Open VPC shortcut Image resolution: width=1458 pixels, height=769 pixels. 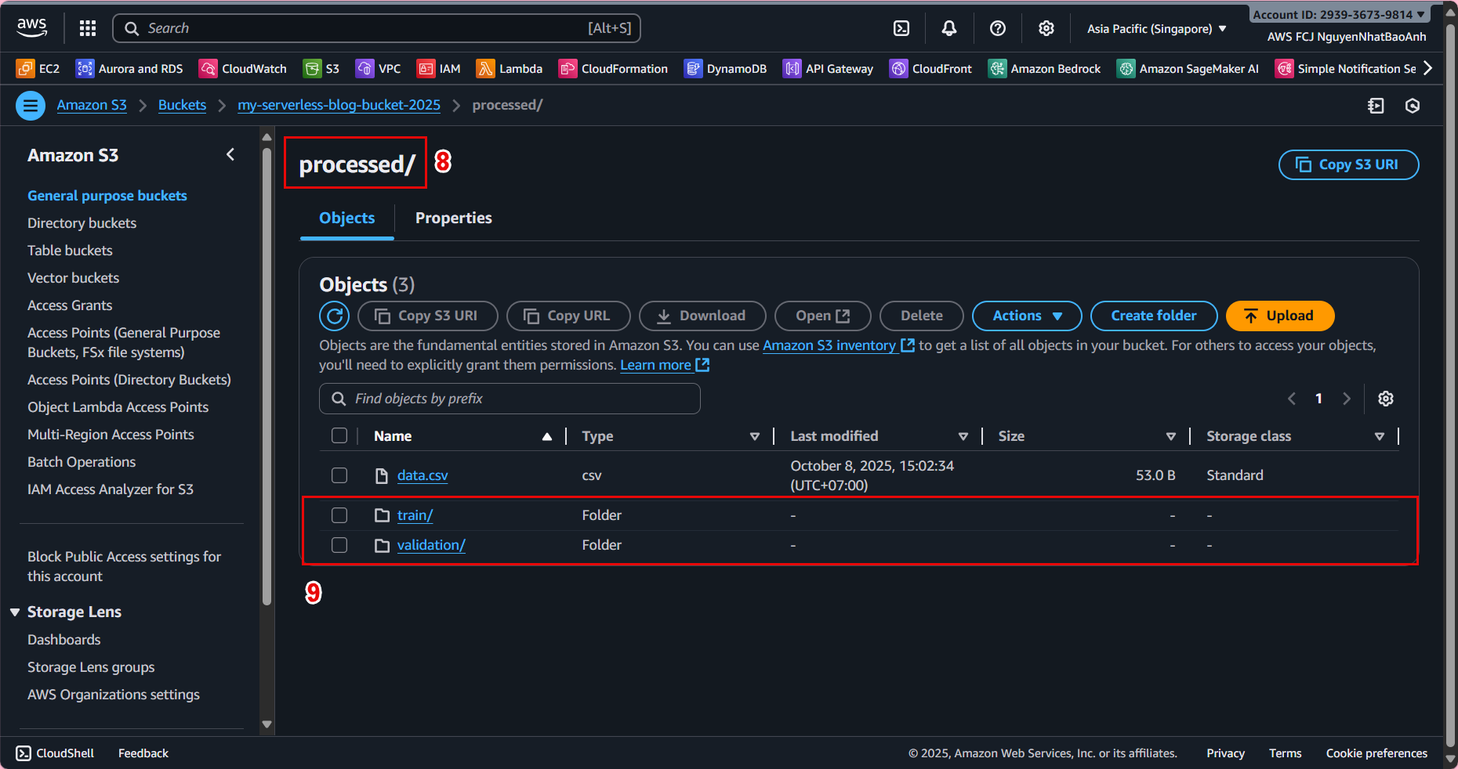click(378, 69)
